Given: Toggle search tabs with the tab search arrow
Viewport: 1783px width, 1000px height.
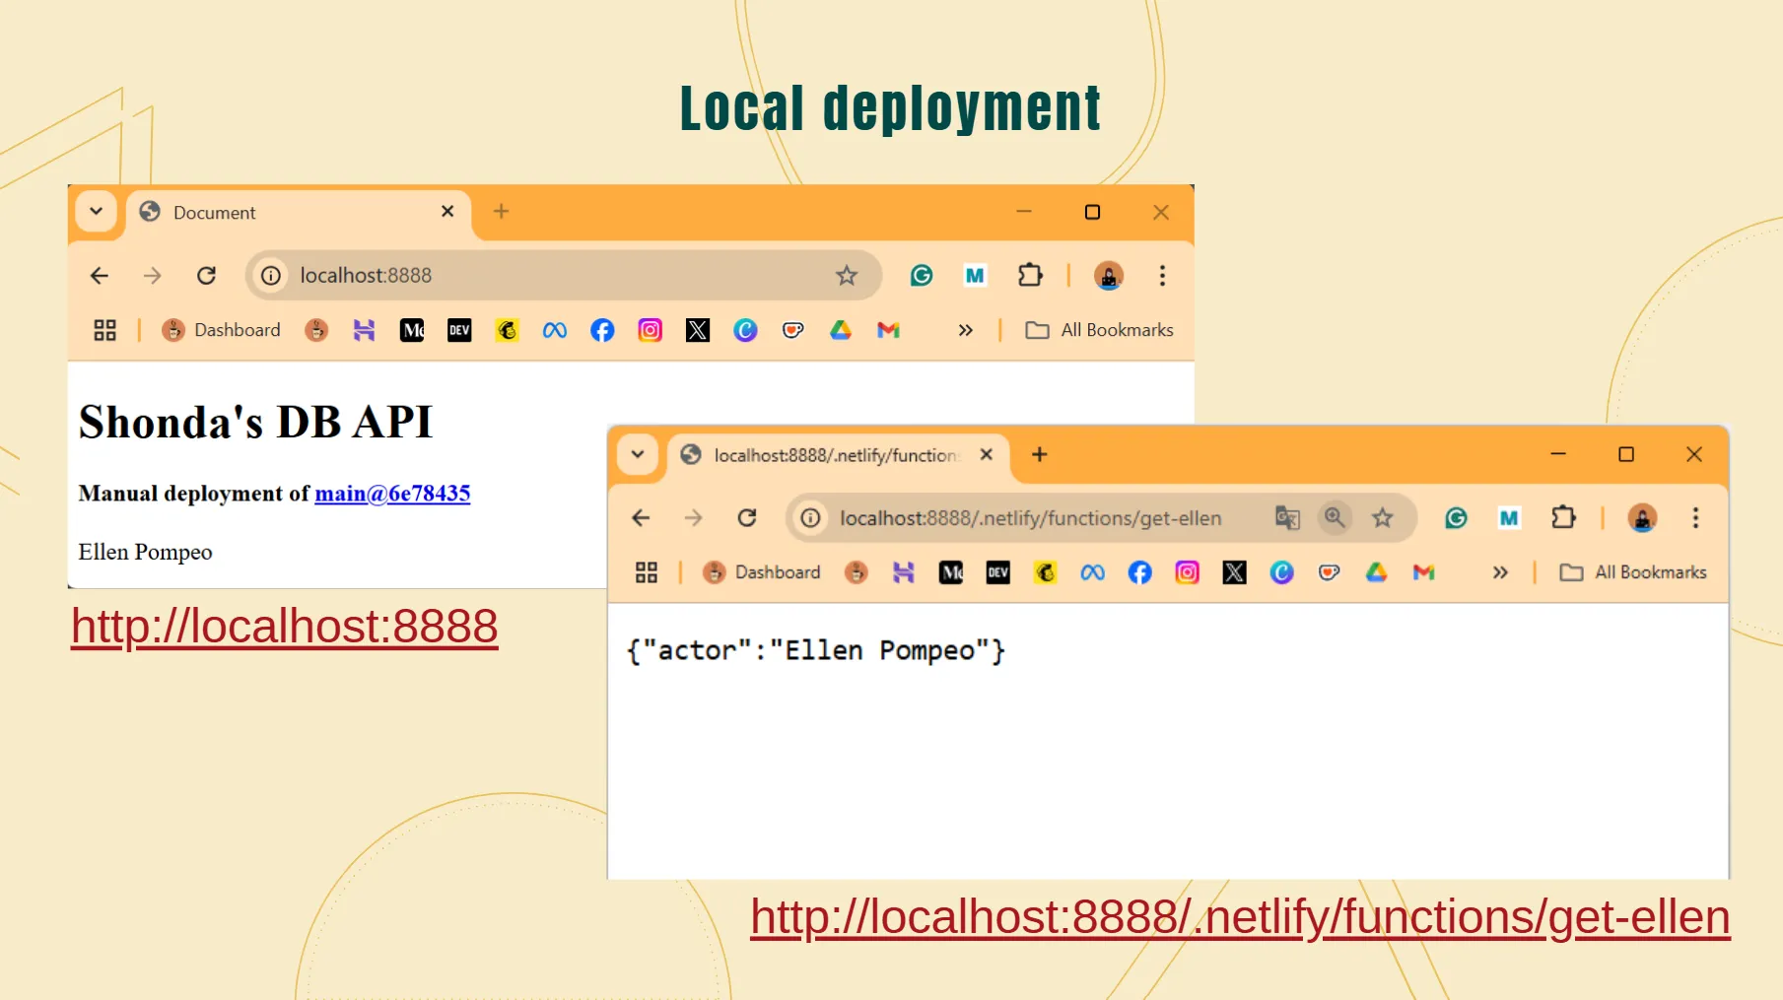Looking at the screenshot, I should [638, 454].
